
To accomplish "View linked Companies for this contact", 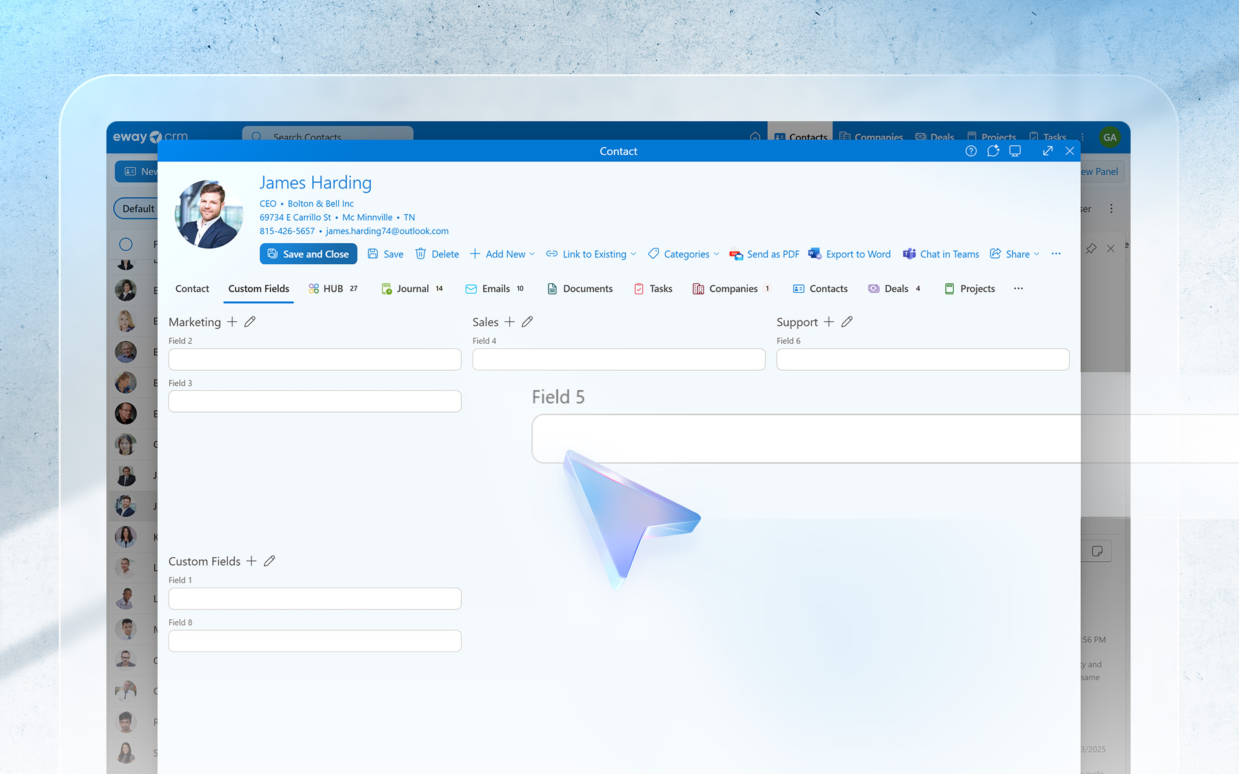I will [x=732, y=288].
